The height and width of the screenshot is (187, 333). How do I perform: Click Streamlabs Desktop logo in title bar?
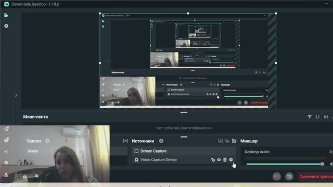coord(7,4)
